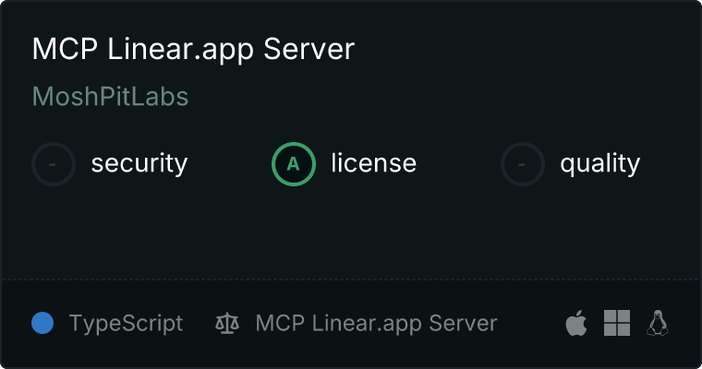The image size is (702, 369).
Task: Click the empty area right of the title
Action: pos(517,49)
